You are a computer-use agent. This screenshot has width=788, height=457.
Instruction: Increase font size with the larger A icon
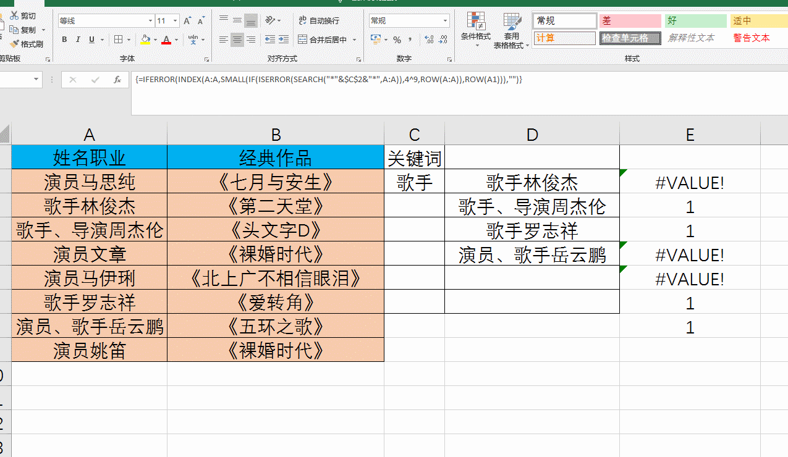pos(187,21)
